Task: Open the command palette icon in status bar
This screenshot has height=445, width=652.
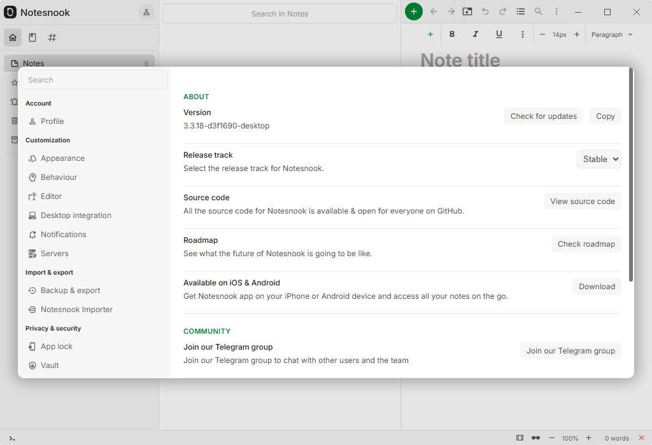Action: pyautogui.click(x=12, y=439)
